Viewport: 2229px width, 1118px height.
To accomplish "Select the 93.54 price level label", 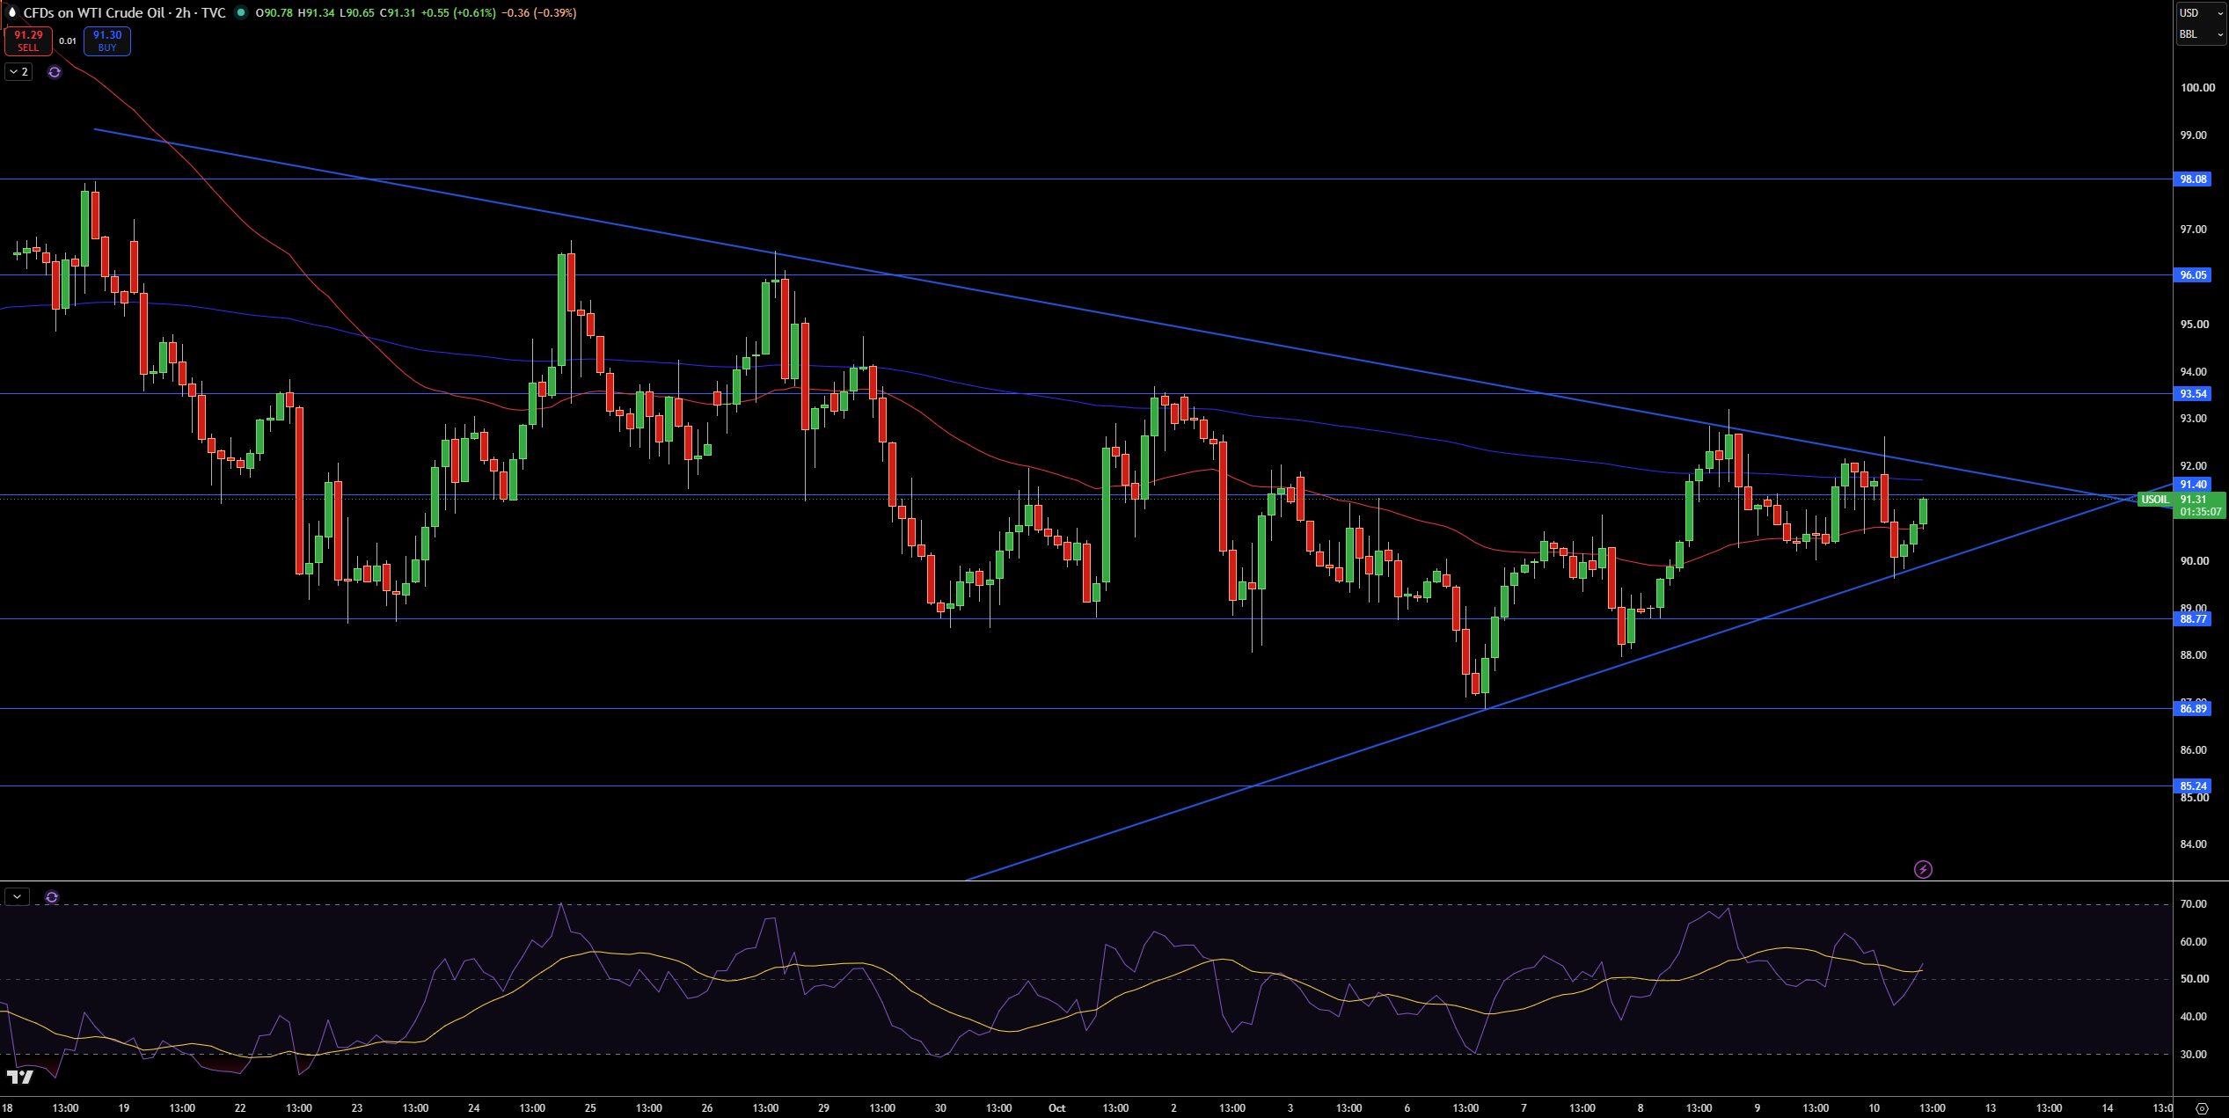I will (2192, 394).
